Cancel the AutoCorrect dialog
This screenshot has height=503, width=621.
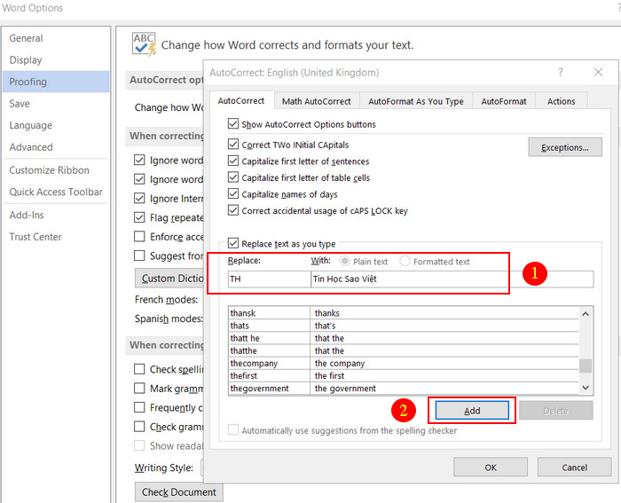pos(574,468)
